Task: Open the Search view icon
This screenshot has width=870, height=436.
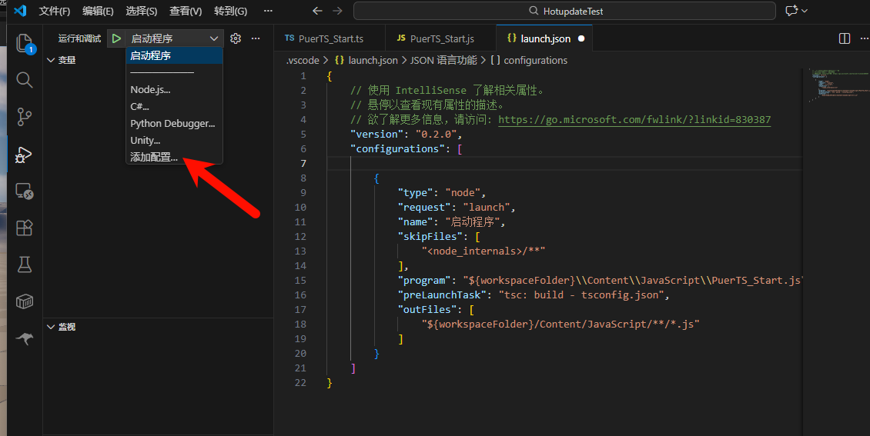Action: tap(25, 80)
